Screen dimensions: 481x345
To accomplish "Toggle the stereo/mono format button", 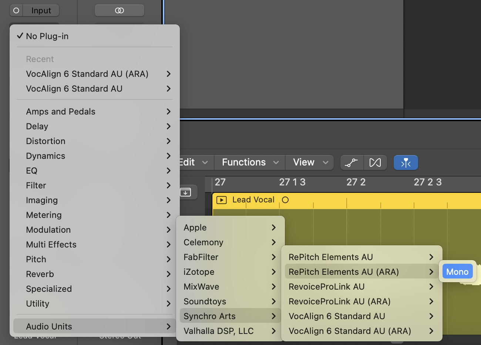I will click(x=119, y=11).
